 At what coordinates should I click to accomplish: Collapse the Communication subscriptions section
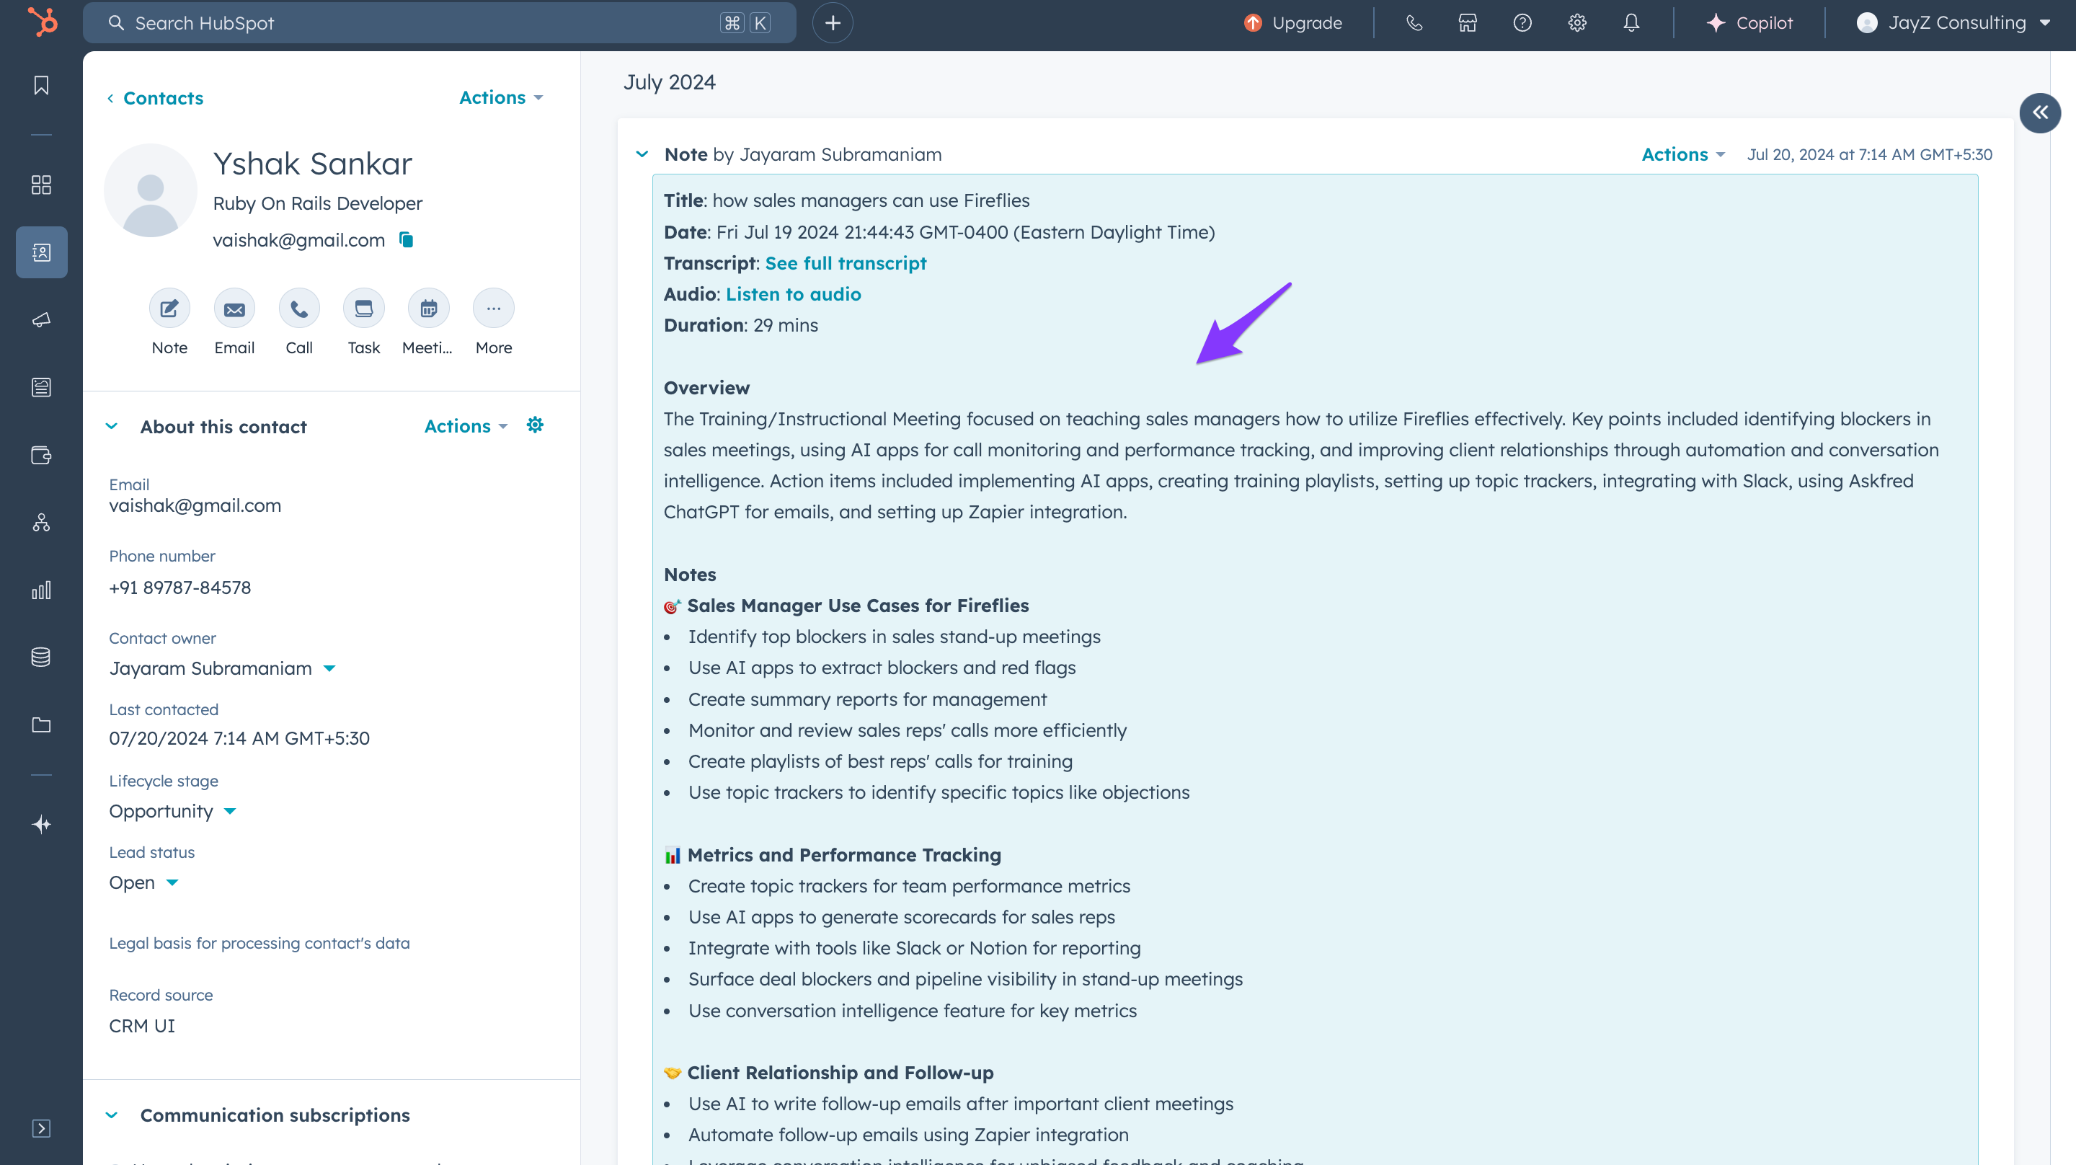[x=112, y=1115]
